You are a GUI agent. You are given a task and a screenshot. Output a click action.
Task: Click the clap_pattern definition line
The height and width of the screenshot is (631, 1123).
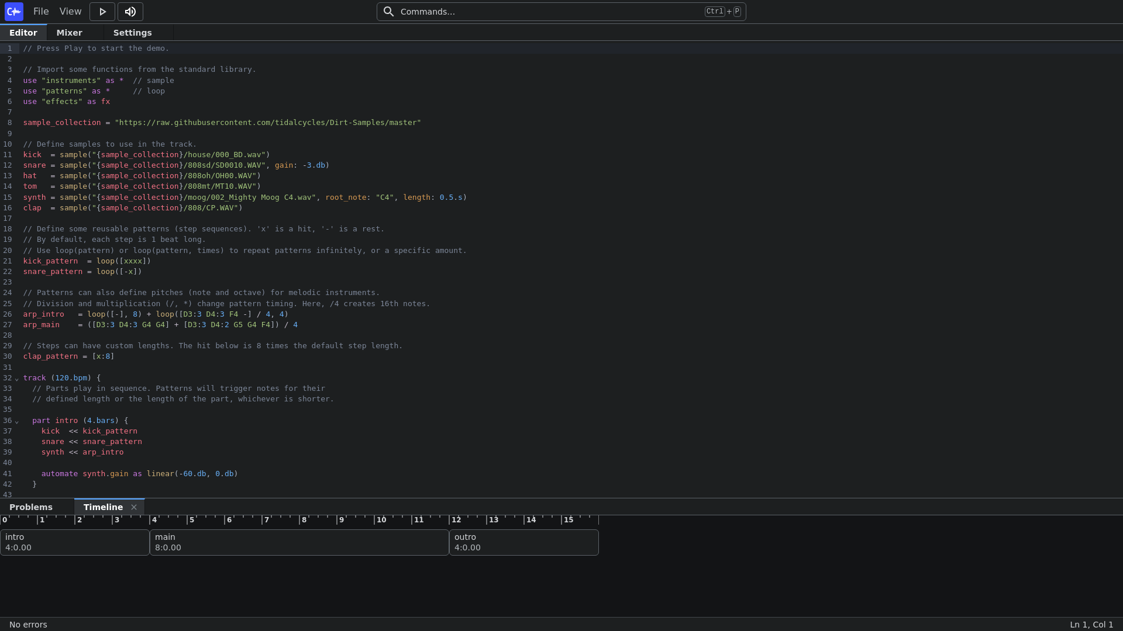[69, 356]
